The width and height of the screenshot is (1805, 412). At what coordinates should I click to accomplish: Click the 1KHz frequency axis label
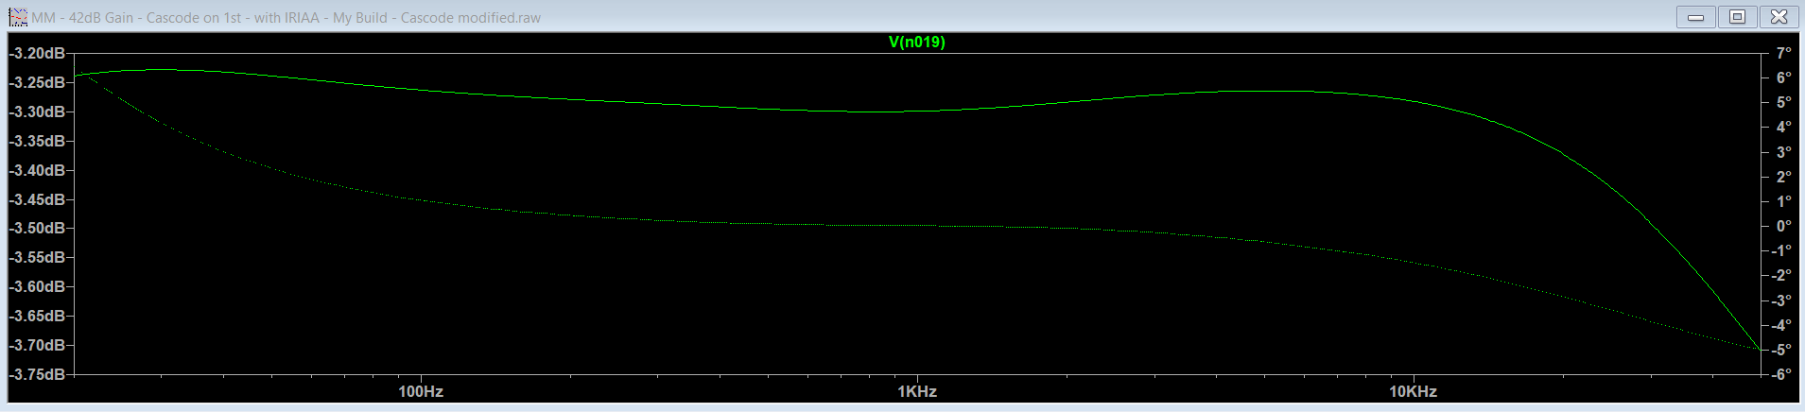917,391
